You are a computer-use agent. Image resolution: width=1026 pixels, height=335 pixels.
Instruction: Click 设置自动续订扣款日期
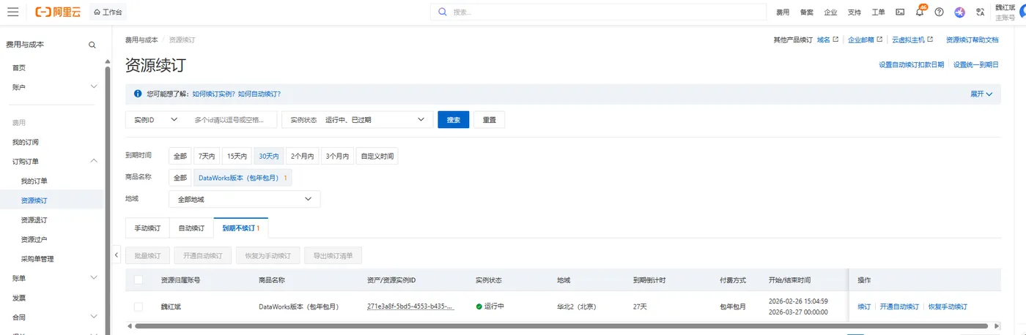[912, 64]
